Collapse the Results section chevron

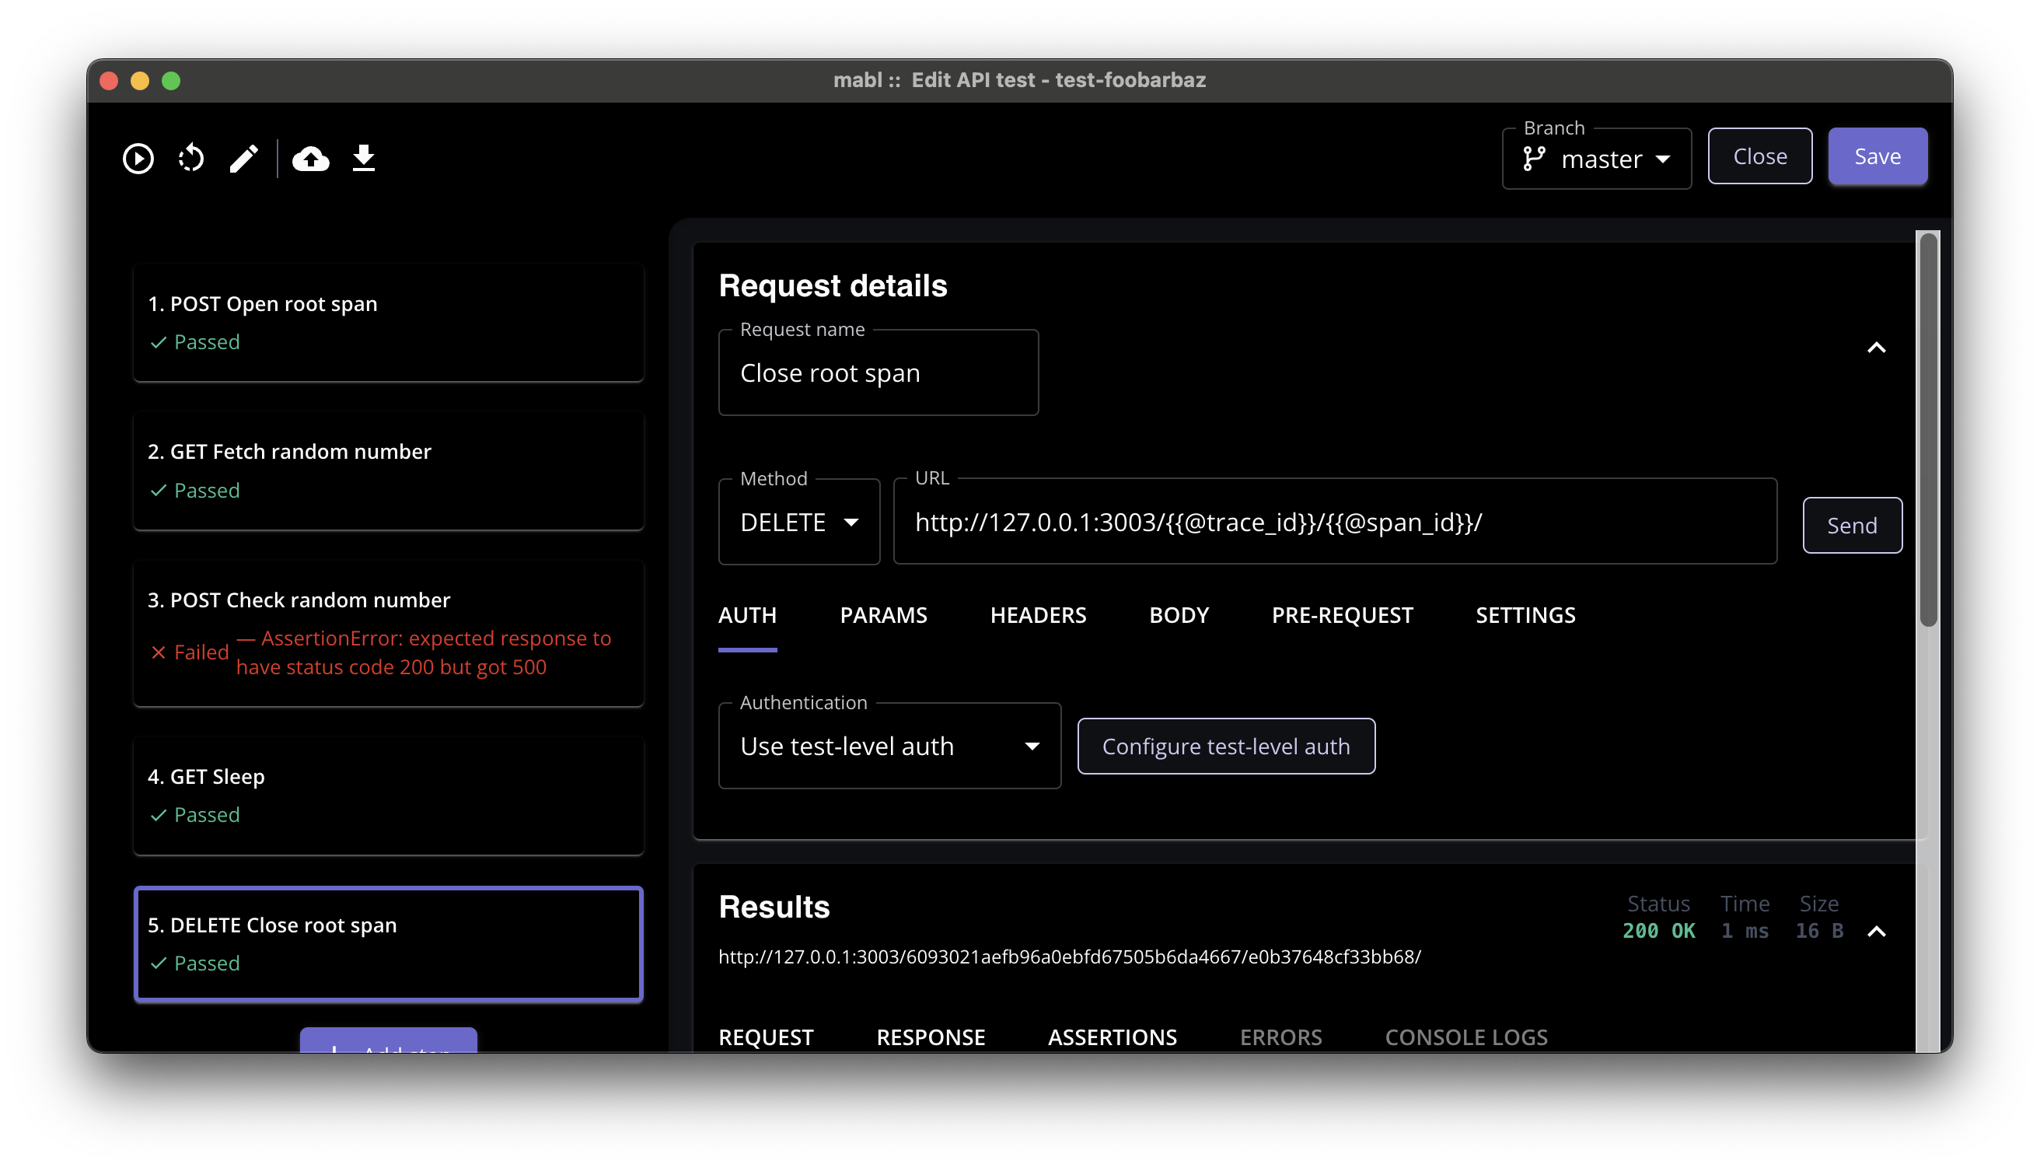point(1876,932)
